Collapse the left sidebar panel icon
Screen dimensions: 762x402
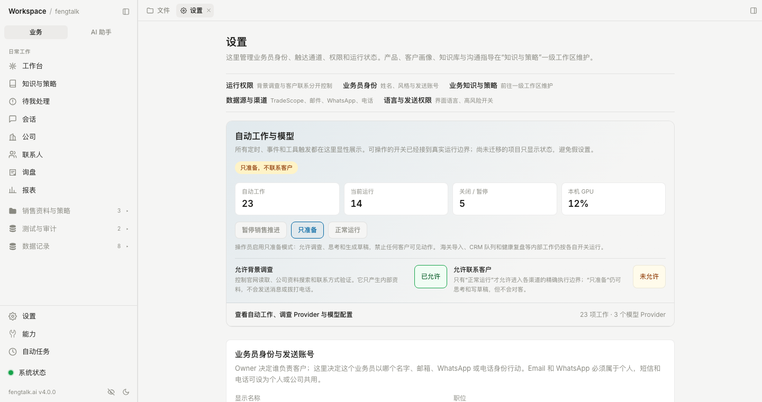(x=126, y=11)
